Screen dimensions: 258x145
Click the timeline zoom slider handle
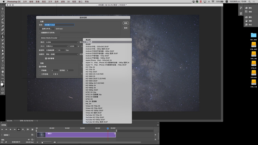coord(42,142)
